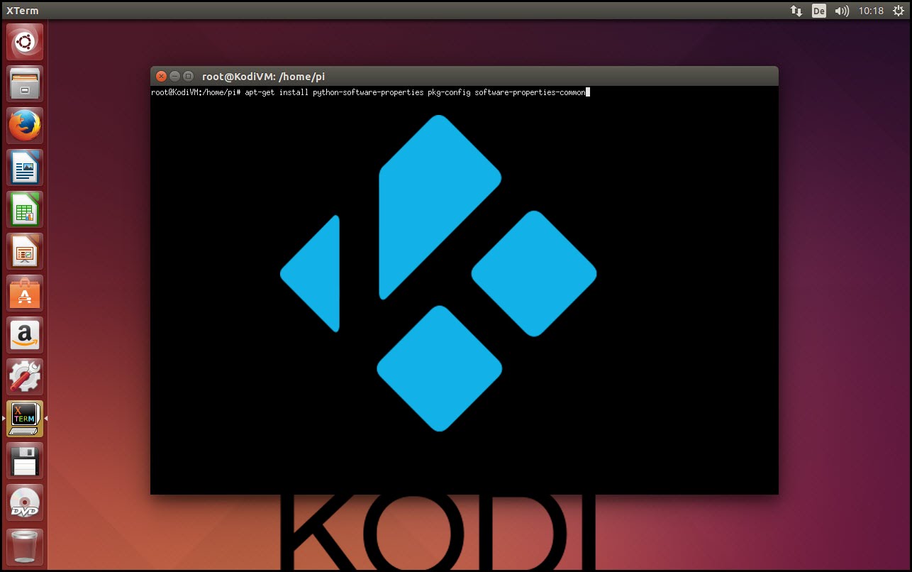The width and height of the screenshot is (912, 572).
Task: Click the text input arrows indicator
Action: coord(796,11)
